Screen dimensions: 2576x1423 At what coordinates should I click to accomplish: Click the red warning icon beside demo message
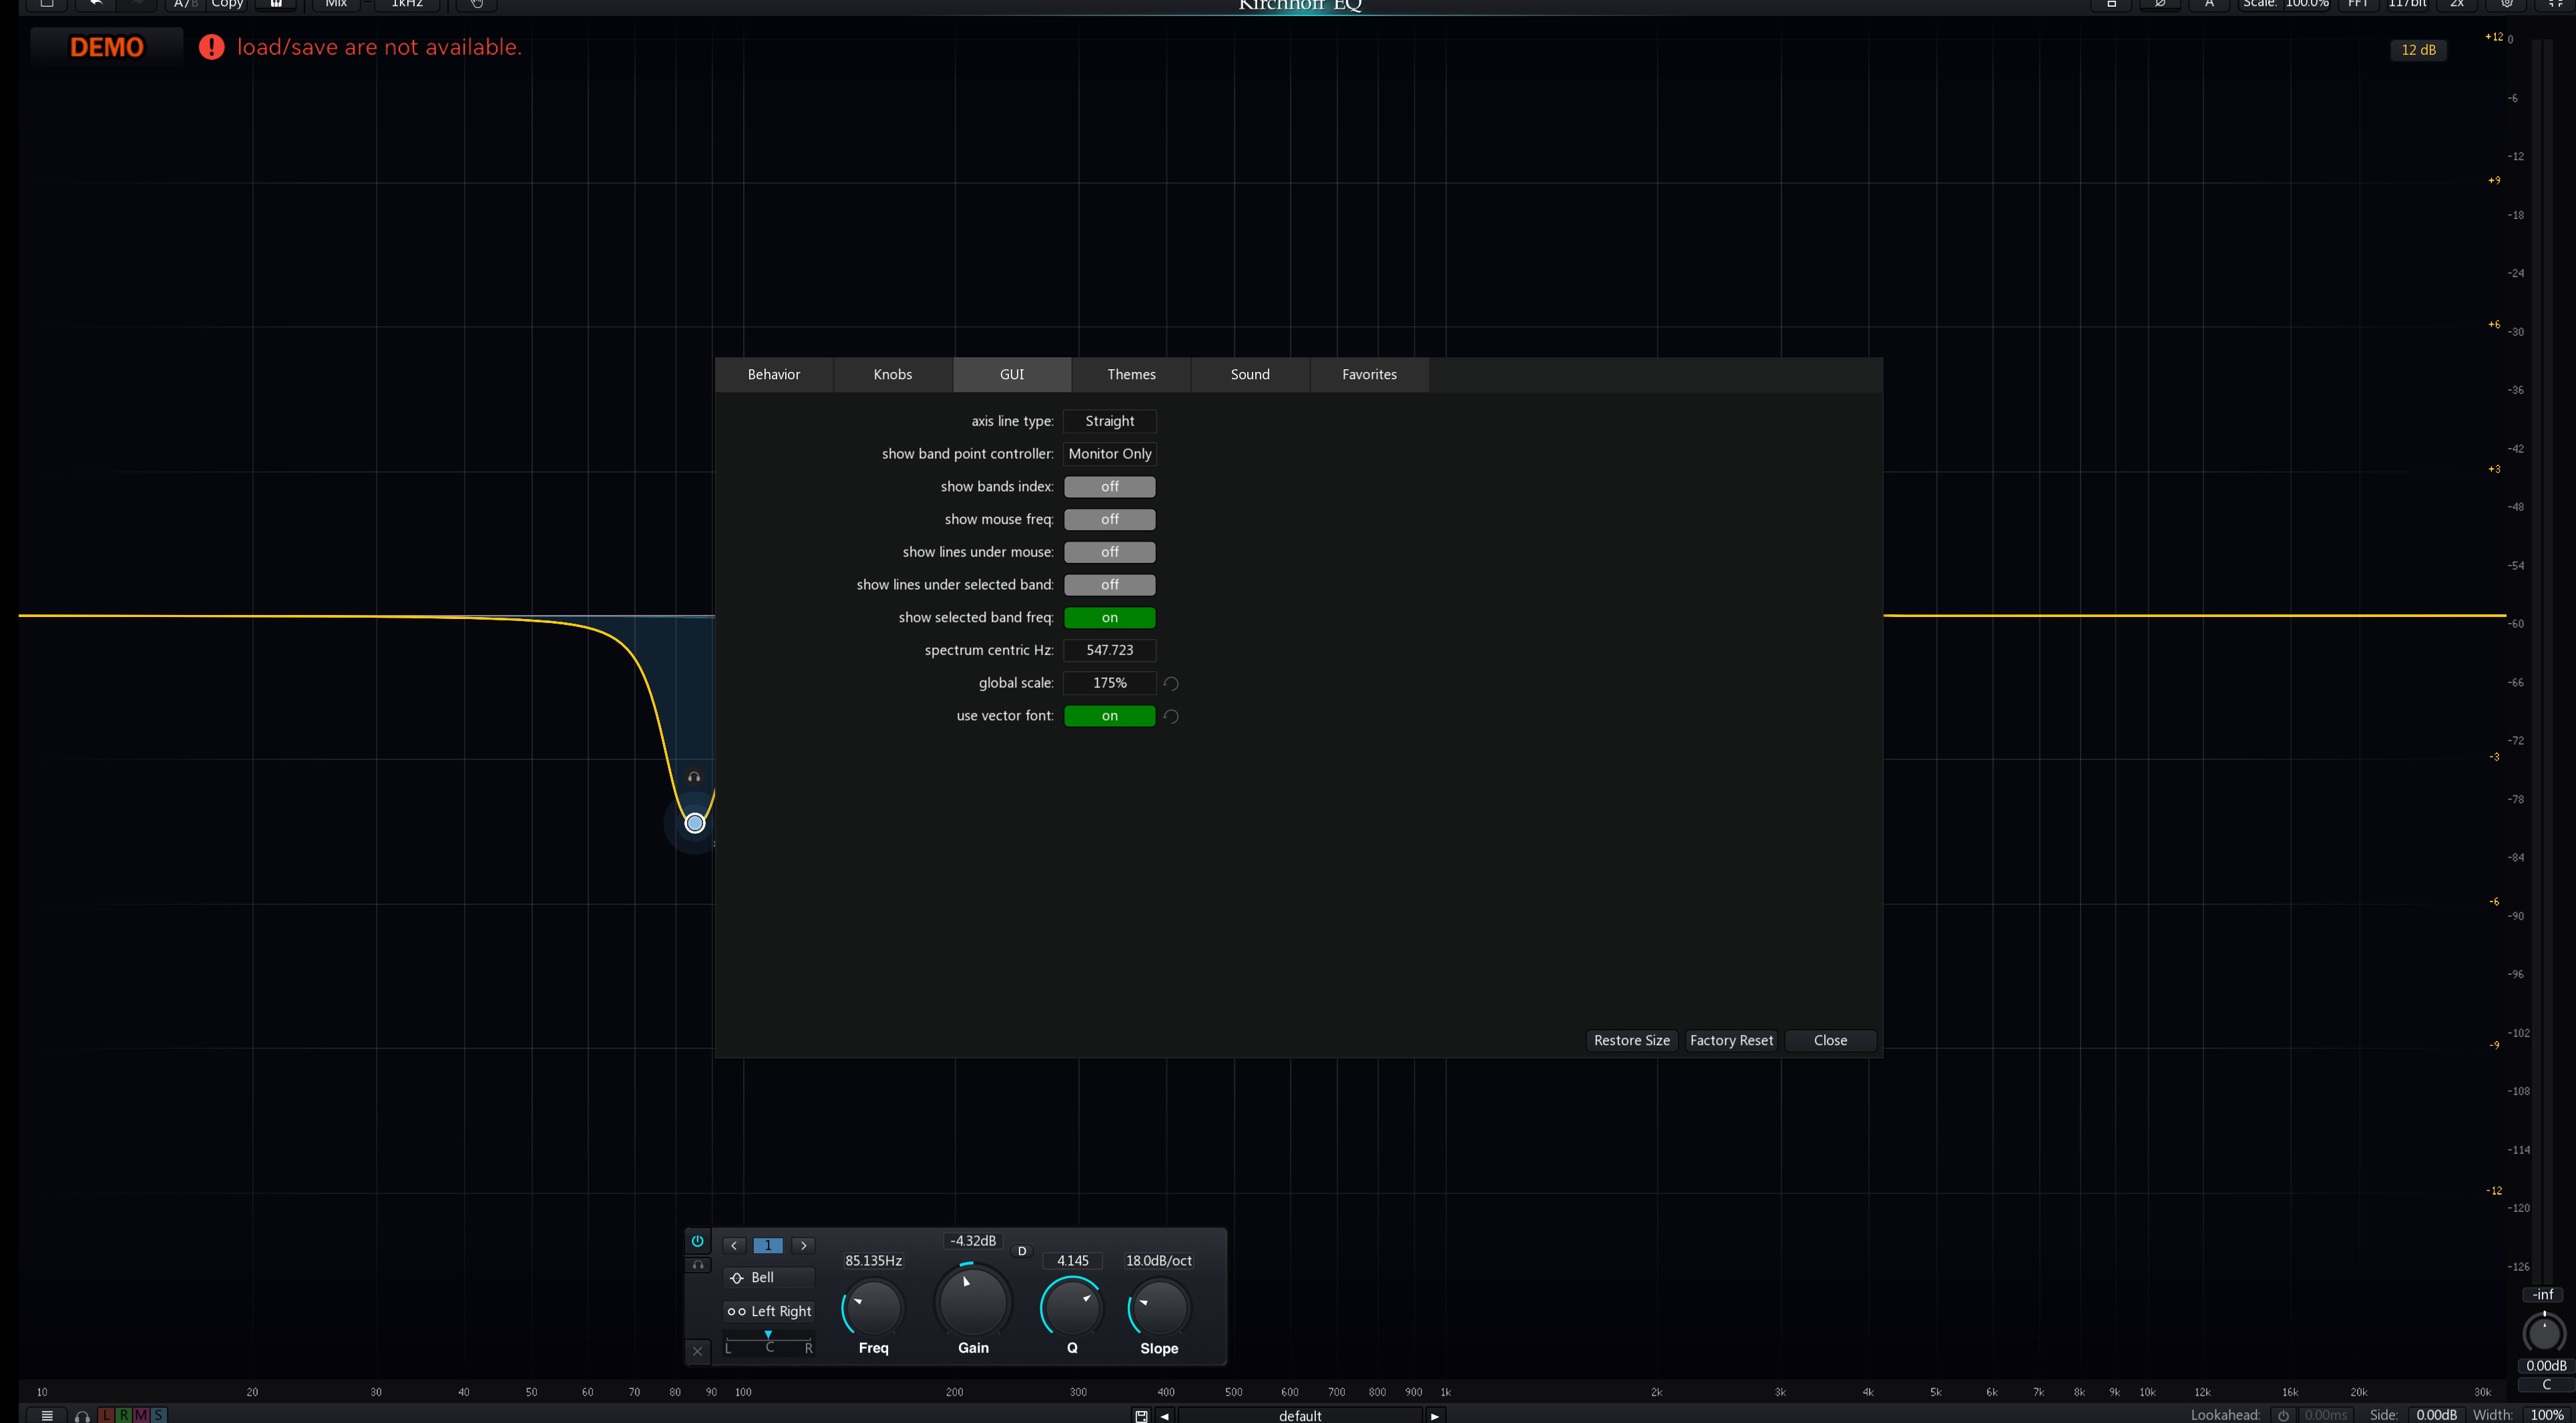tap(211, 47)
